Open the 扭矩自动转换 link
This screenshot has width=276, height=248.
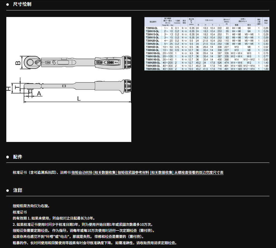pyautogui.click(x=82, y=173)
